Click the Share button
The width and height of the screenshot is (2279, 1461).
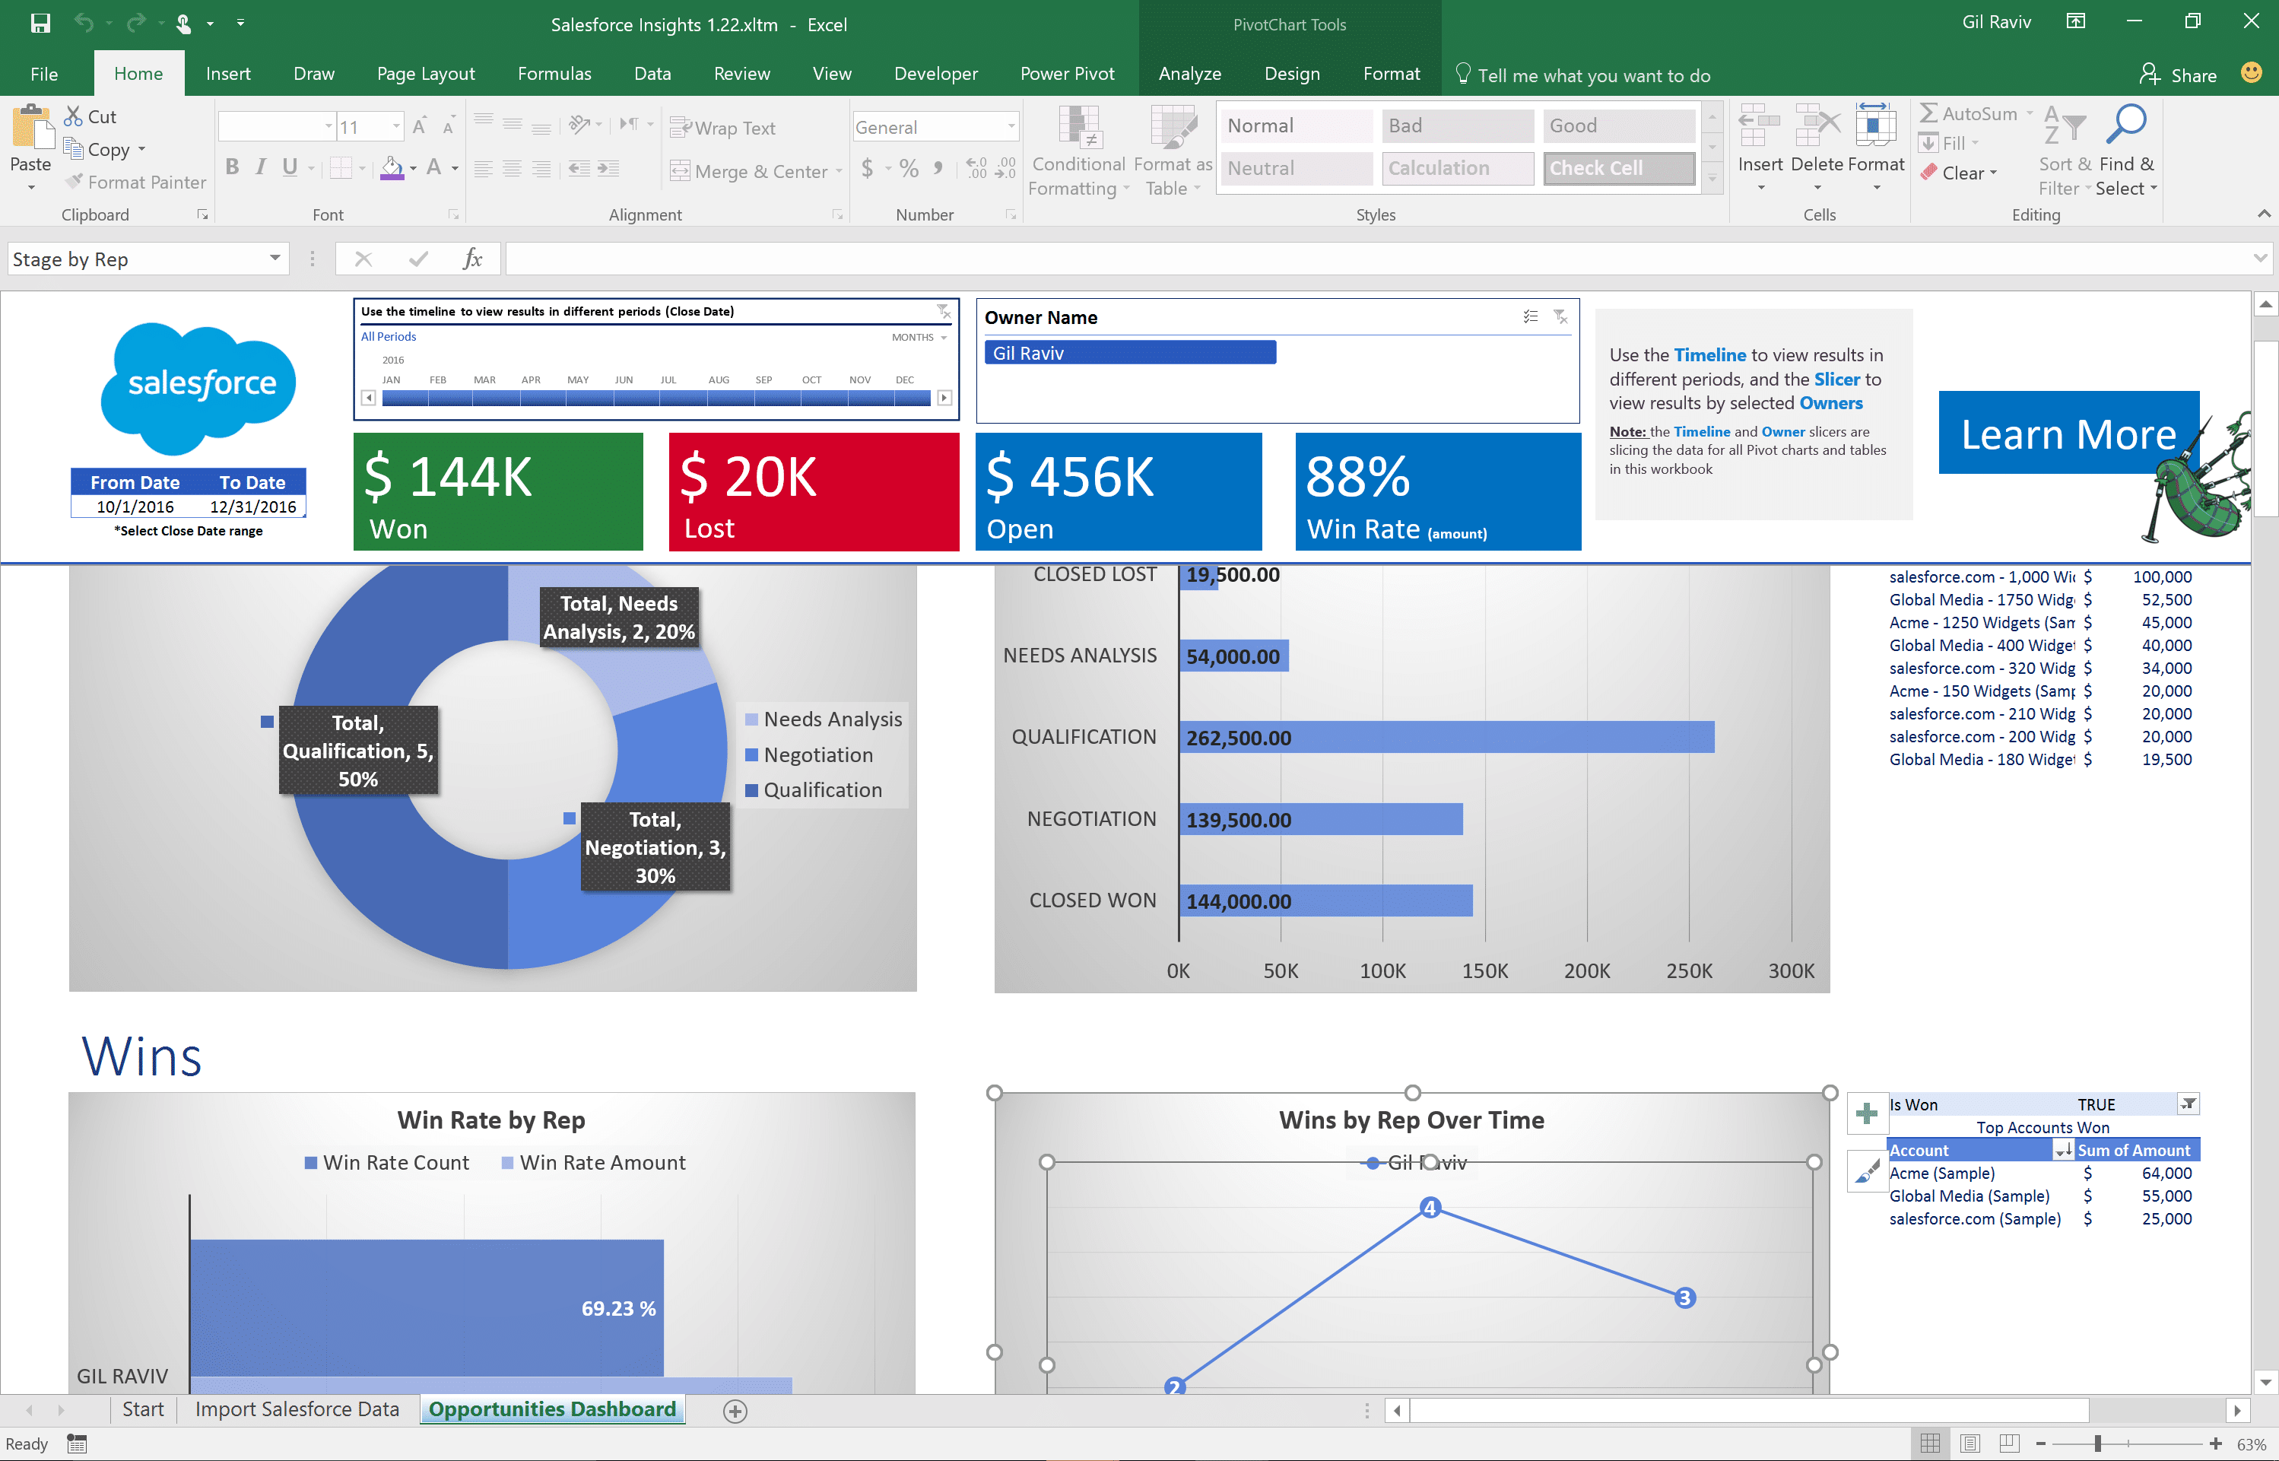tap(2179, 75)
